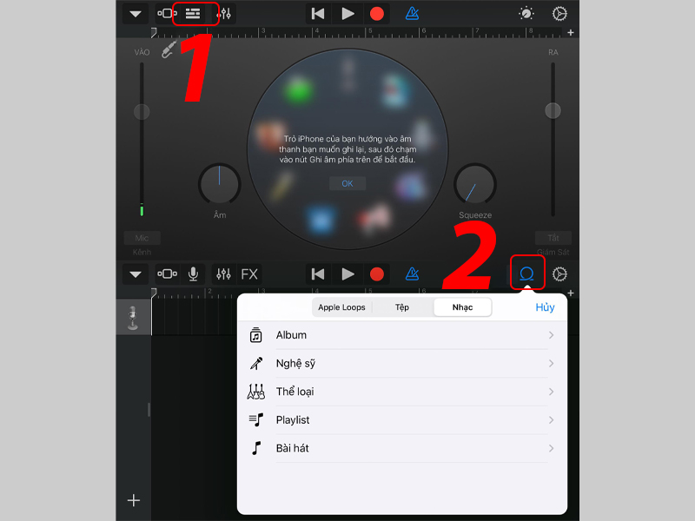695x521 pixels.
Task: Expand the Album chevron
Action: [x=551, y=335]
